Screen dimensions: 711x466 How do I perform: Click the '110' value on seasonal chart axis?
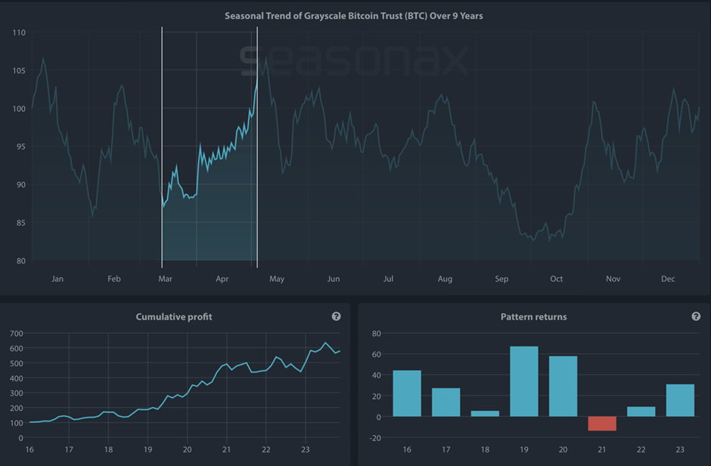pyautogui.click(x=19, y=32)
